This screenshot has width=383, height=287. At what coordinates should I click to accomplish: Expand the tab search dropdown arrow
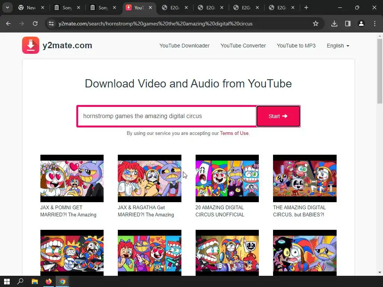tap(7, 7)
